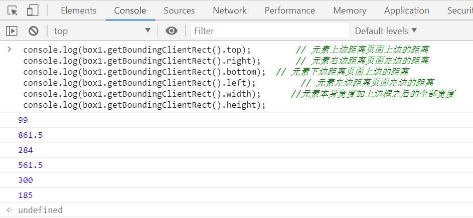Switch to the Sources tab

pyautogui.click(x=179, y=11)
